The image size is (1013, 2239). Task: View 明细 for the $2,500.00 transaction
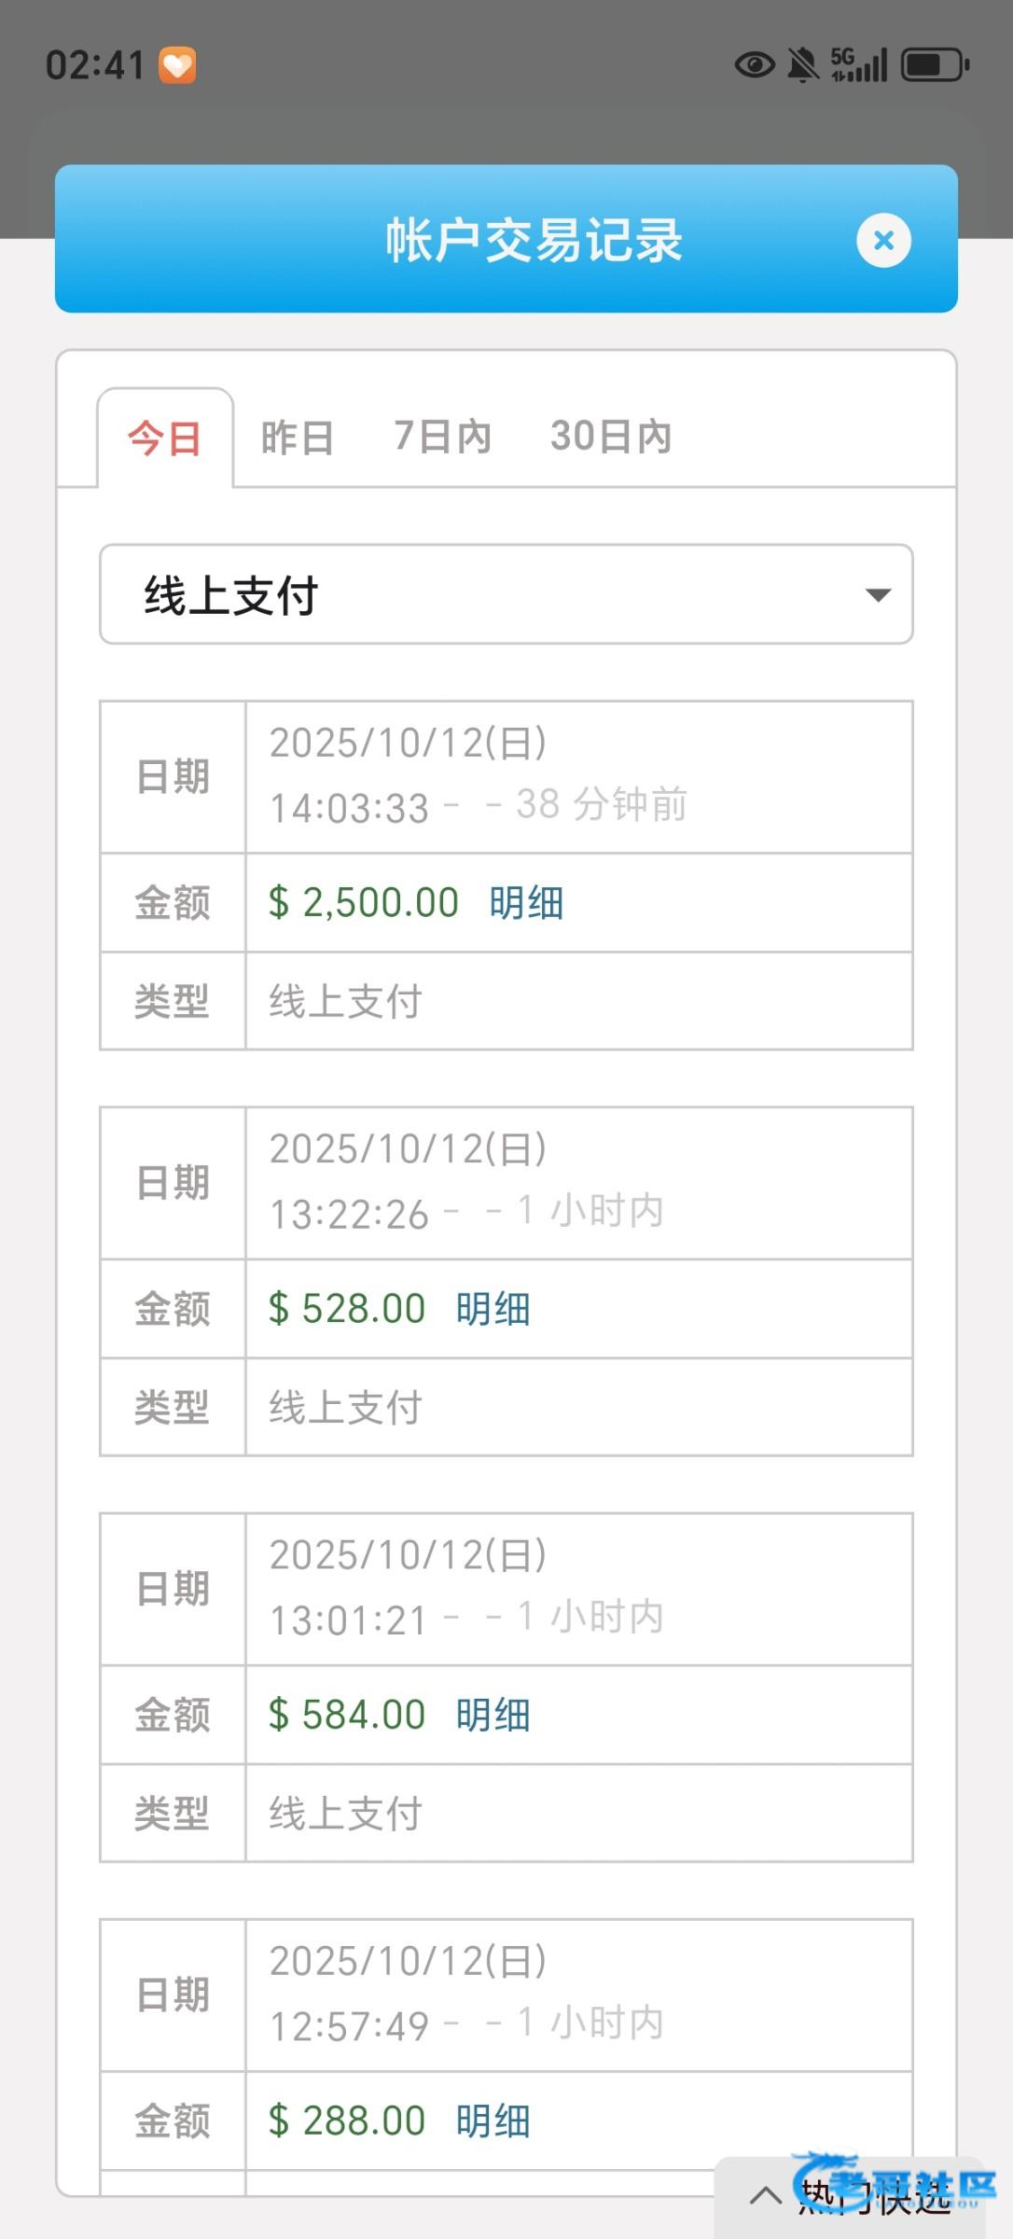pos(526,903)
